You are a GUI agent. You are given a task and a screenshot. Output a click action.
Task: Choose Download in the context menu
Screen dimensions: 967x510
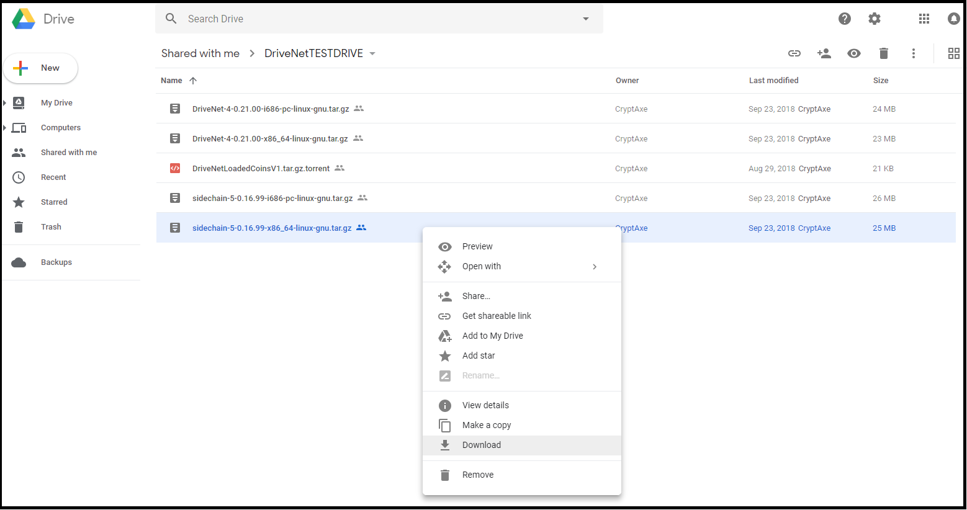[x=522, y=445]
